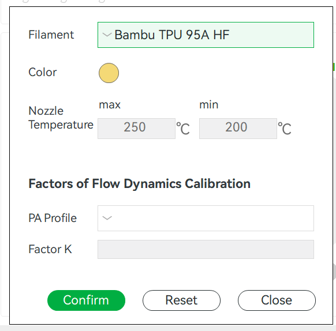Expand the empty PA Profile dropdown
336x331 pixels.
206,218
